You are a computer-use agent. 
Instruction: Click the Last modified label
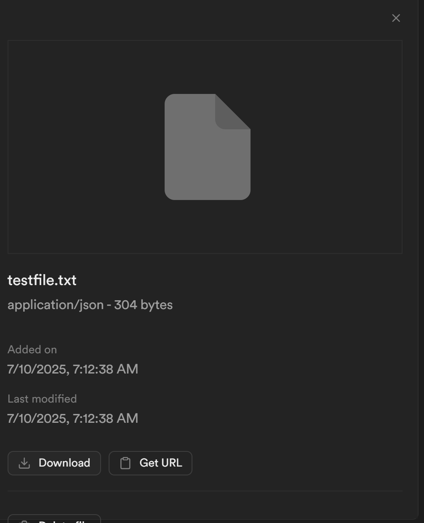click(x=42, y=399)
